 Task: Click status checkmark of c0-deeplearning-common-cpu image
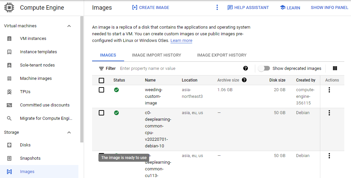(x=116, y=113)
